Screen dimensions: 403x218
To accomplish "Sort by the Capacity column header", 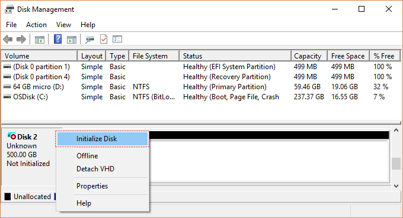I will (x=309, y=56).
